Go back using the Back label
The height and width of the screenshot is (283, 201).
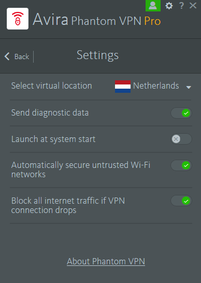point(22,56)
